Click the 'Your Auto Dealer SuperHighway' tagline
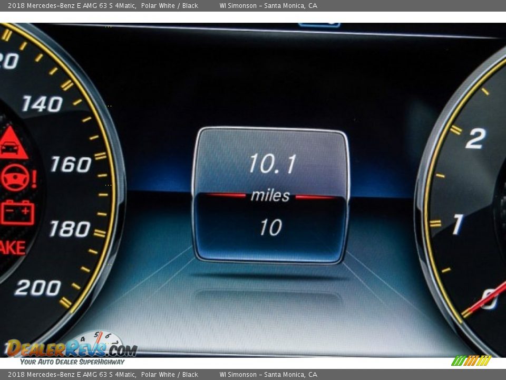This screenshot has width=506, height=380. click(72, 362)
